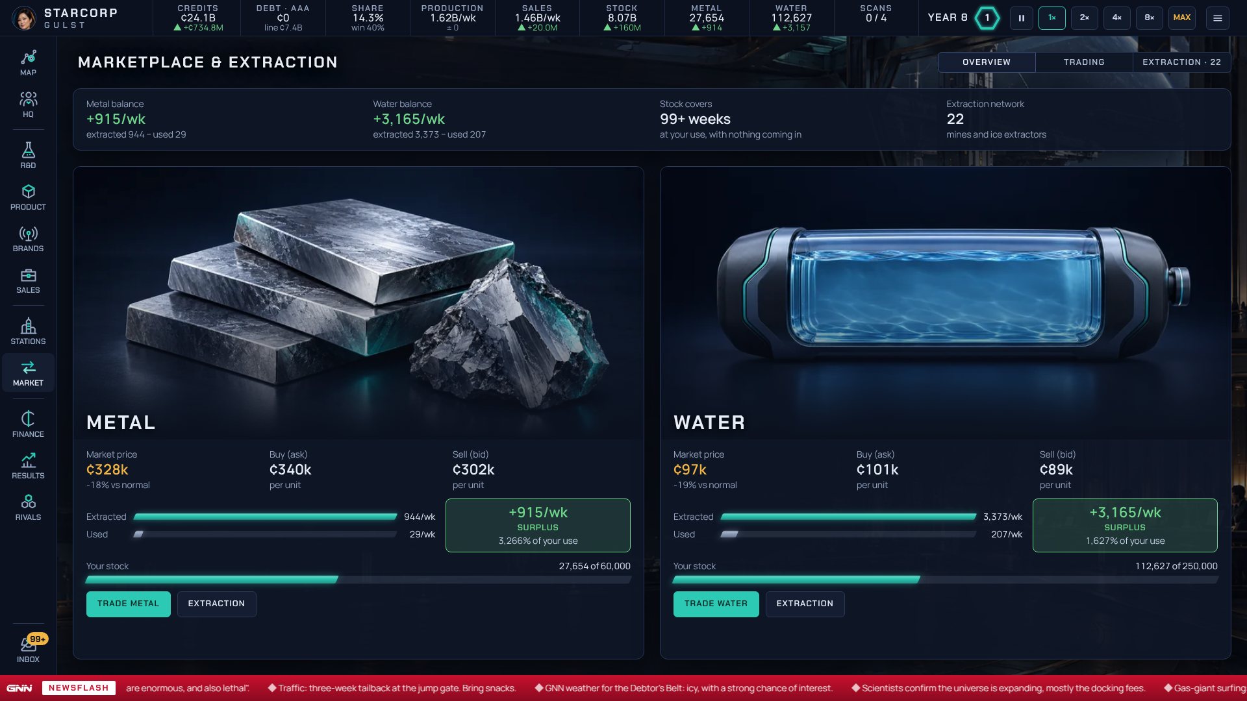Open the Stations section

[x=28, y=332]
